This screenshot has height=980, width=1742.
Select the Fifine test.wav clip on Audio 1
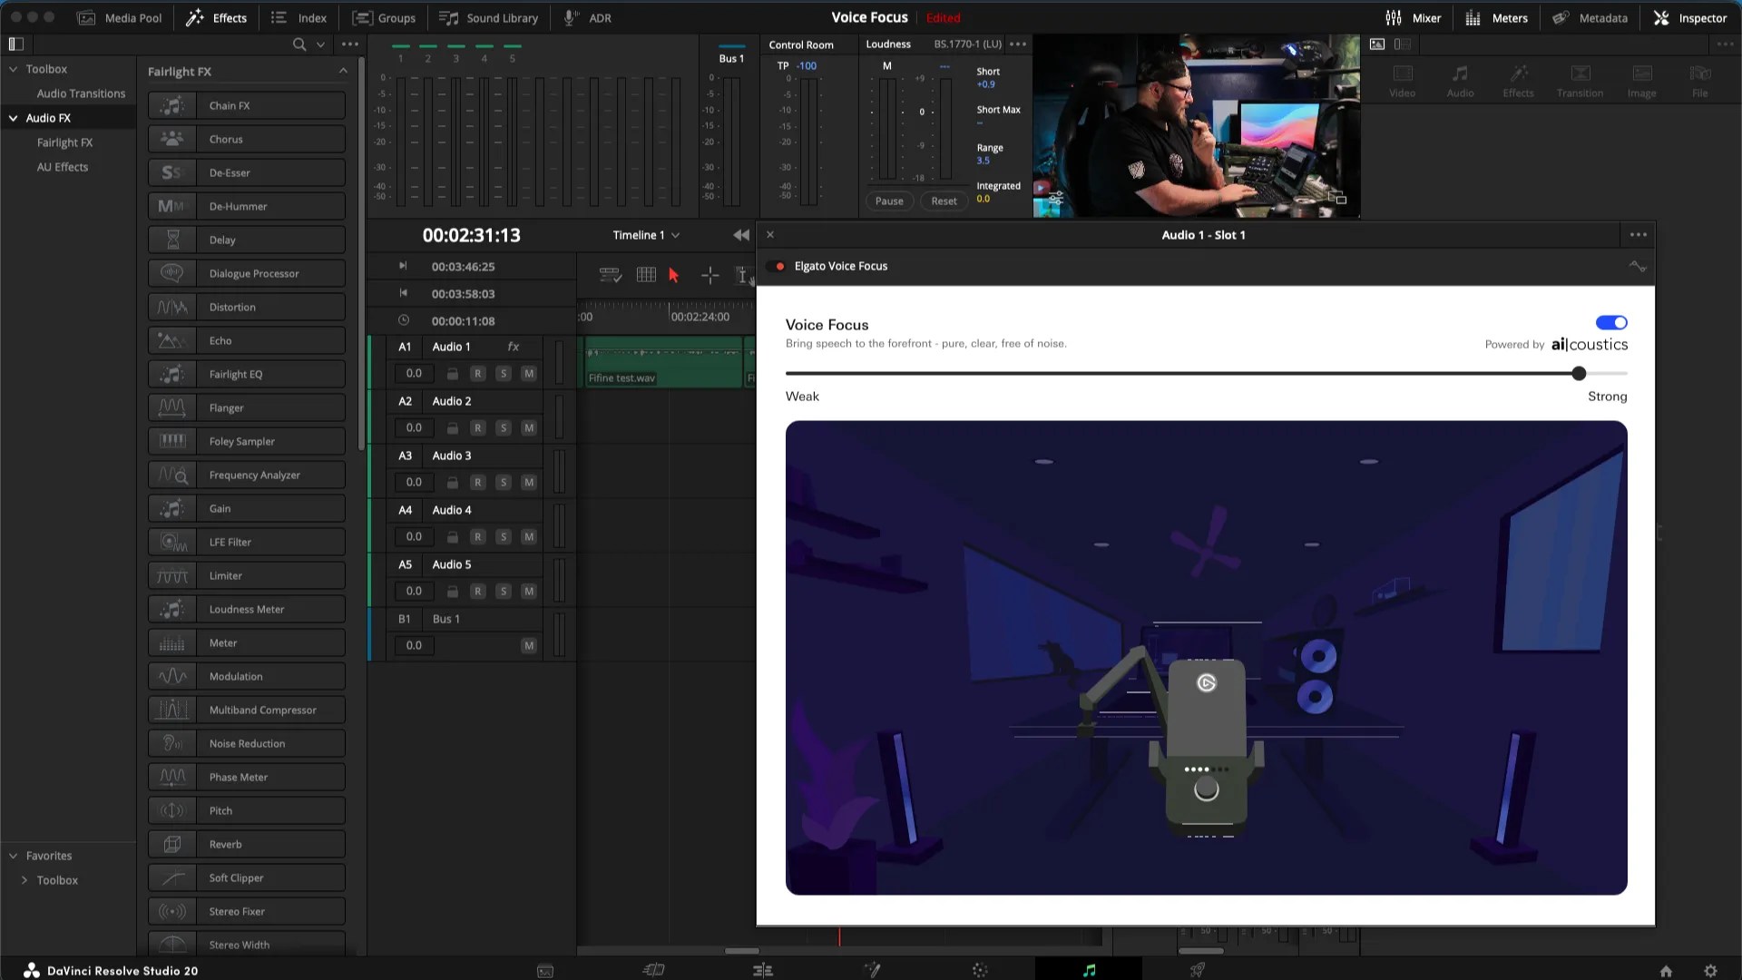(662, 362)
